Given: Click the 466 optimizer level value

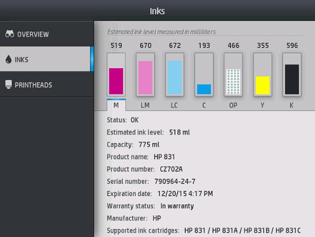Looking at the screenshot, I should point(234,46).
